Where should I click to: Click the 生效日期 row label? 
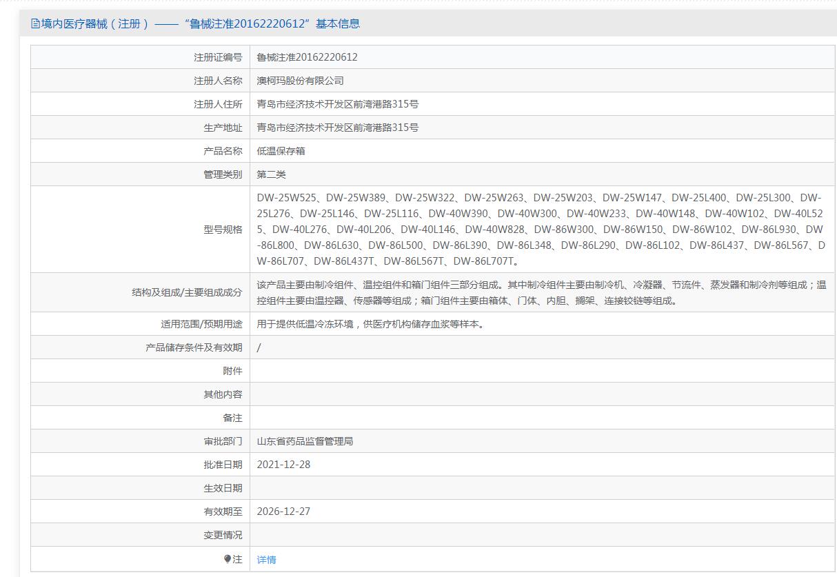click(x=223, y=488)
